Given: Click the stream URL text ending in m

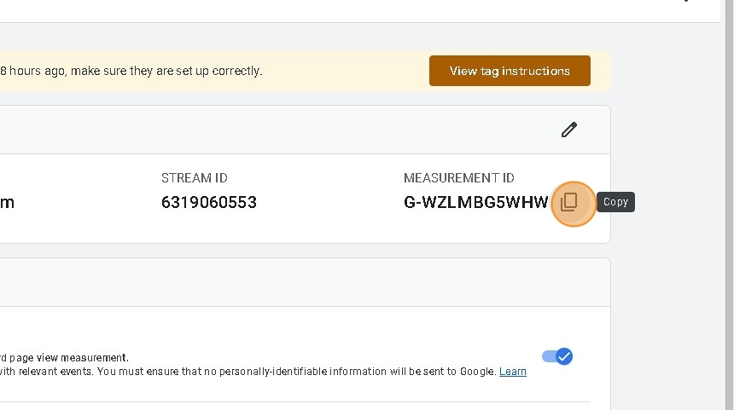Looking at the screenshot, I should click(x=7, y=203).
